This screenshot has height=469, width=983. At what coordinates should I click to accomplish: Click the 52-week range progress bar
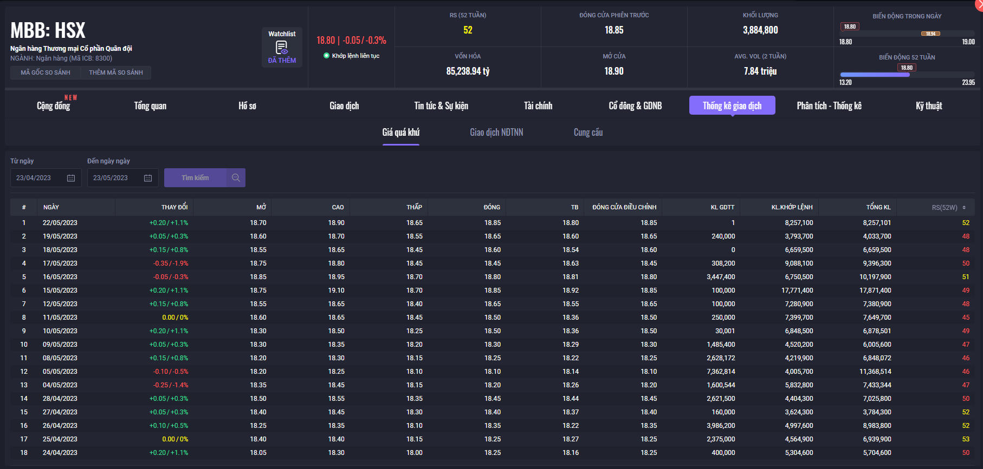click(x=875, y=75)
